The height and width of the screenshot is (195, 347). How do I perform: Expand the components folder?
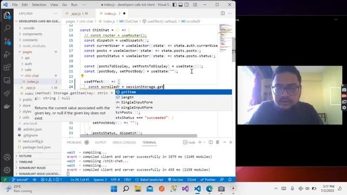[33, 34]
